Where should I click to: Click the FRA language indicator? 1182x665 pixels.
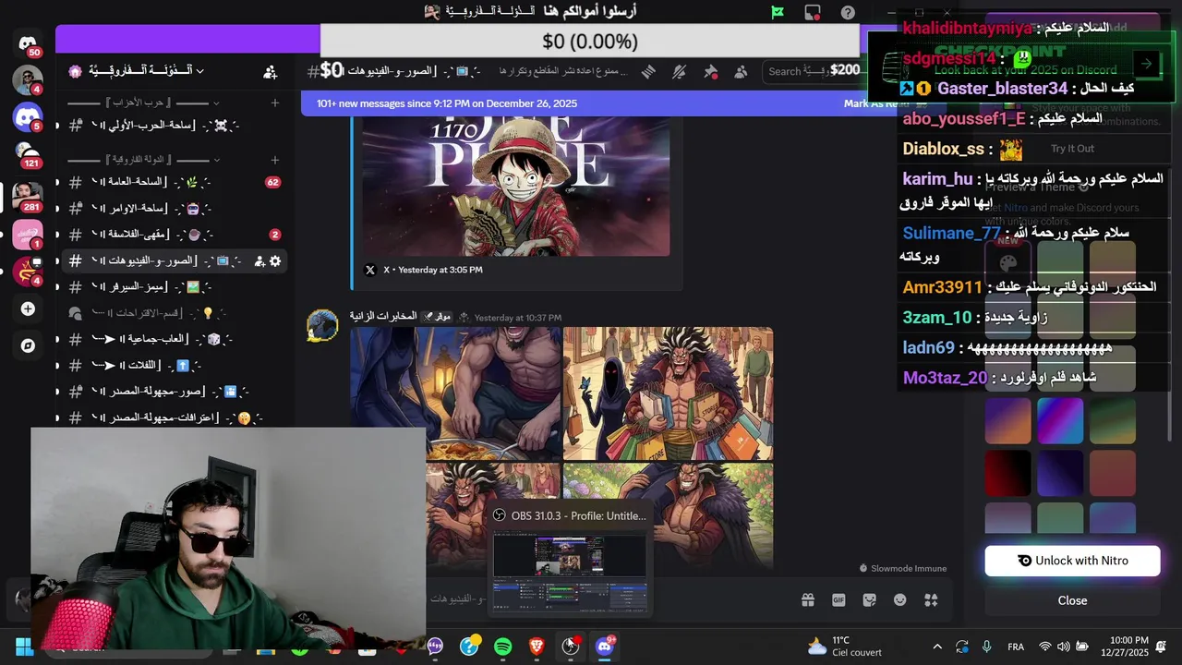(x=1016, y=647)
